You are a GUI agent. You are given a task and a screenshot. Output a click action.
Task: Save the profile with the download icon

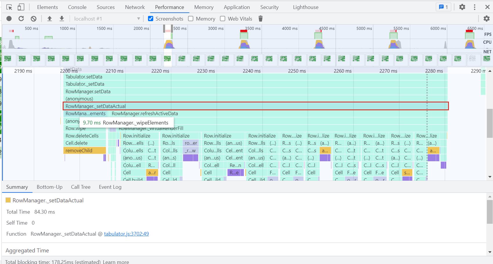pos(62,19)
